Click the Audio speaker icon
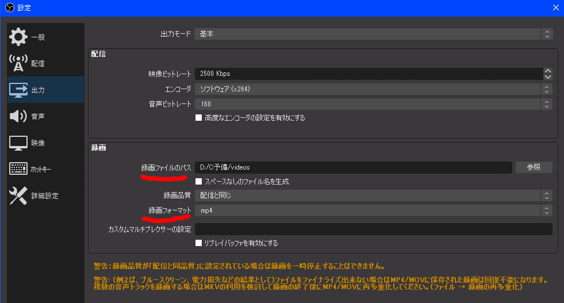 coord(18,116)
